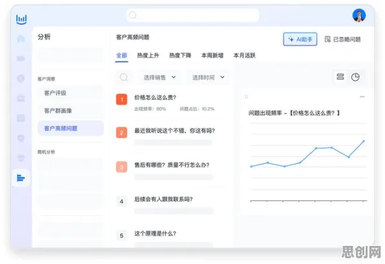Image resolution: width=385 pixels, height=264 pixels.
Task: Click the top search input field
Action: [192, 15]
